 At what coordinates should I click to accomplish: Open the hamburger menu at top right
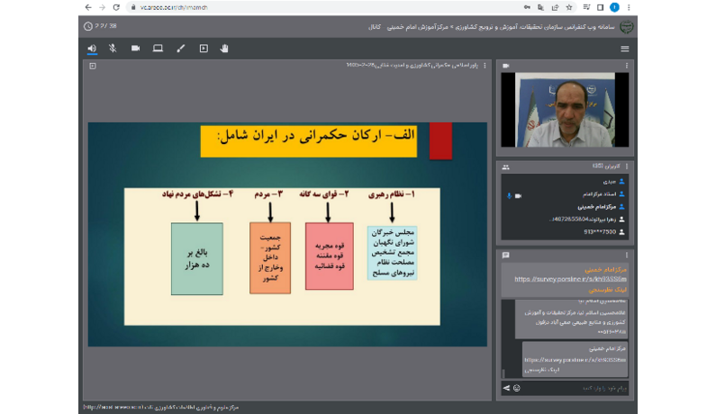point(625,49)
